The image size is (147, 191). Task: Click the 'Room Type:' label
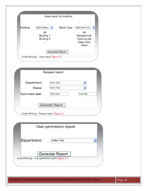66,27
